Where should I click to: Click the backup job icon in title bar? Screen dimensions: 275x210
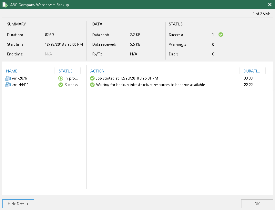[5, 5]
